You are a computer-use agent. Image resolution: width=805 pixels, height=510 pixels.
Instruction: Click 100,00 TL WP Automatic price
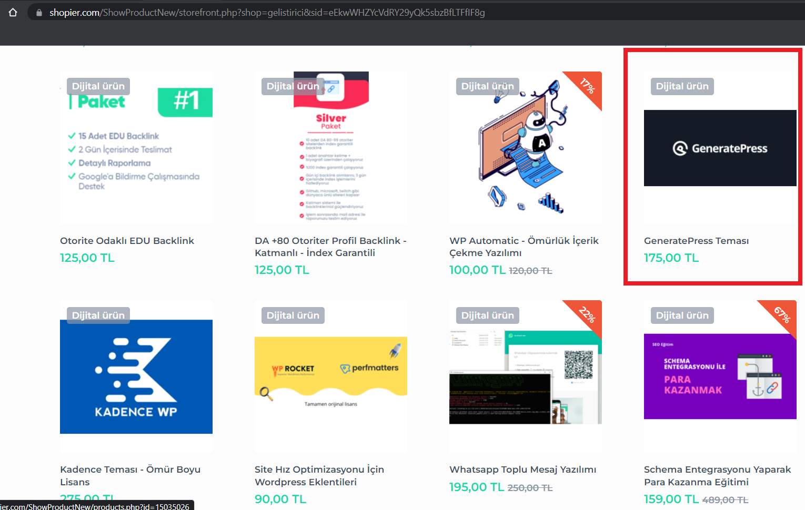click(477, 270)
